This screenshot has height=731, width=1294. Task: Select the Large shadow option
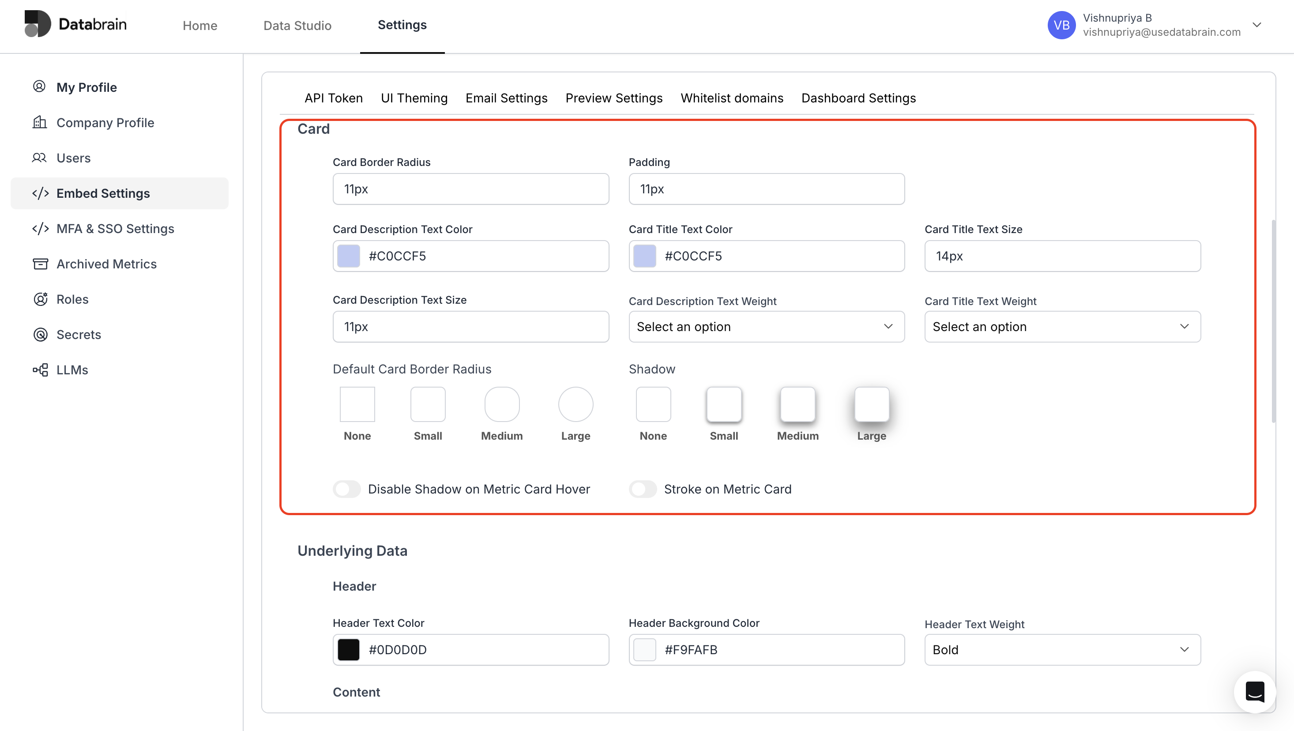tap(871, 404)
